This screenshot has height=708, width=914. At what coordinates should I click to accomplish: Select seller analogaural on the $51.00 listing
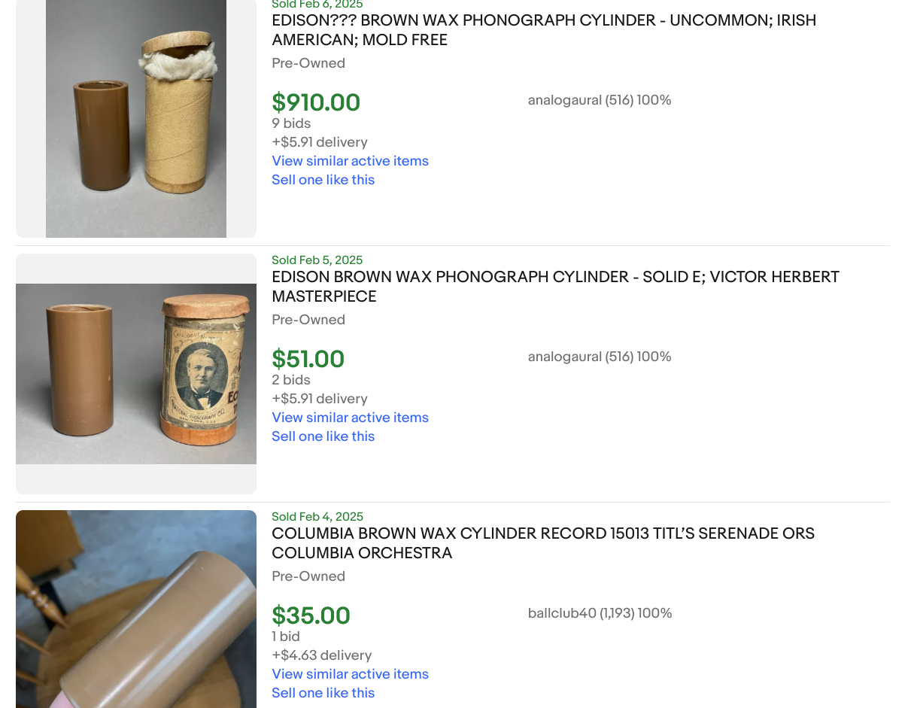click(x=599, y=357)
